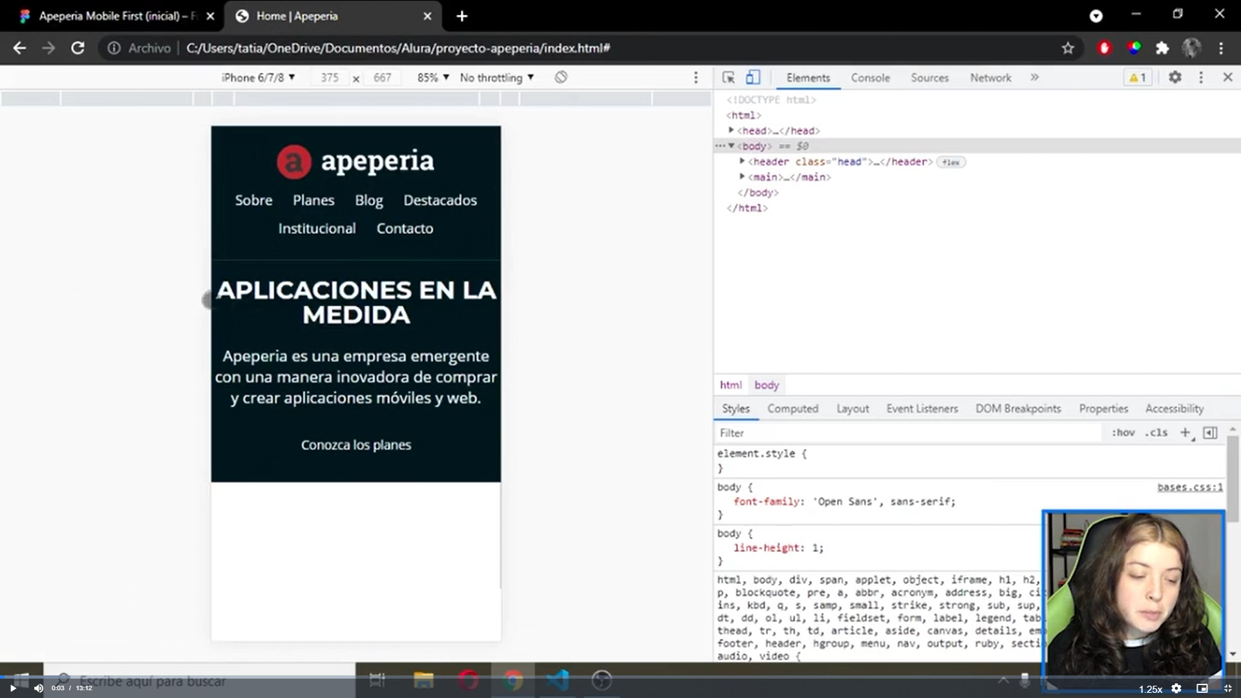
Task: Open Chrome's three-dot main menu
Action: tap(1221, 48)
